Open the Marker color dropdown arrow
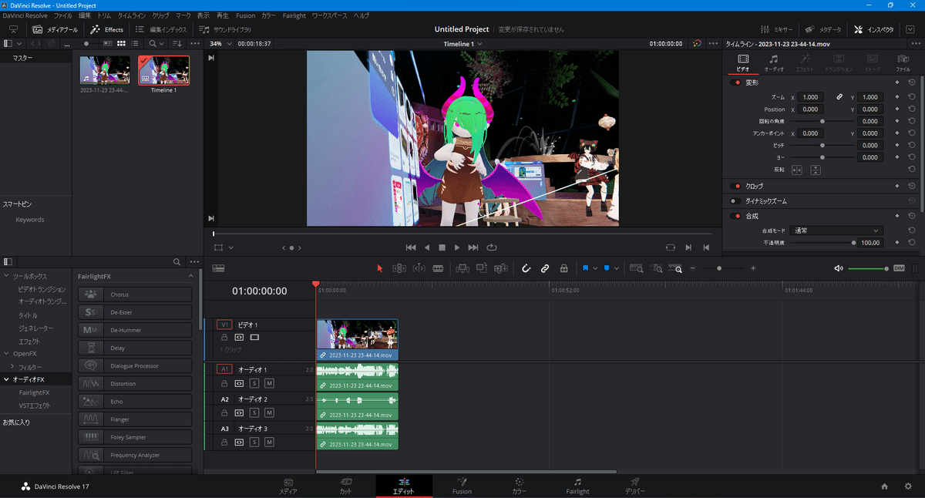 coord(617,268)
